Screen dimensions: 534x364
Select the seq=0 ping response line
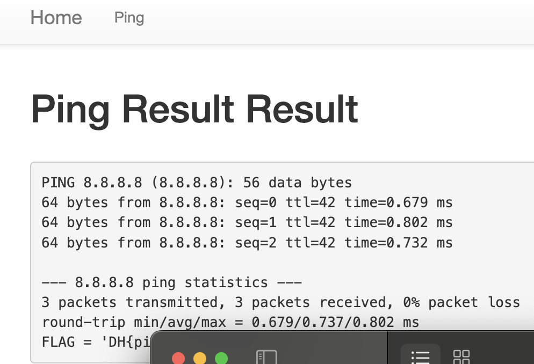pyautogui.click(x=247, y=203)
